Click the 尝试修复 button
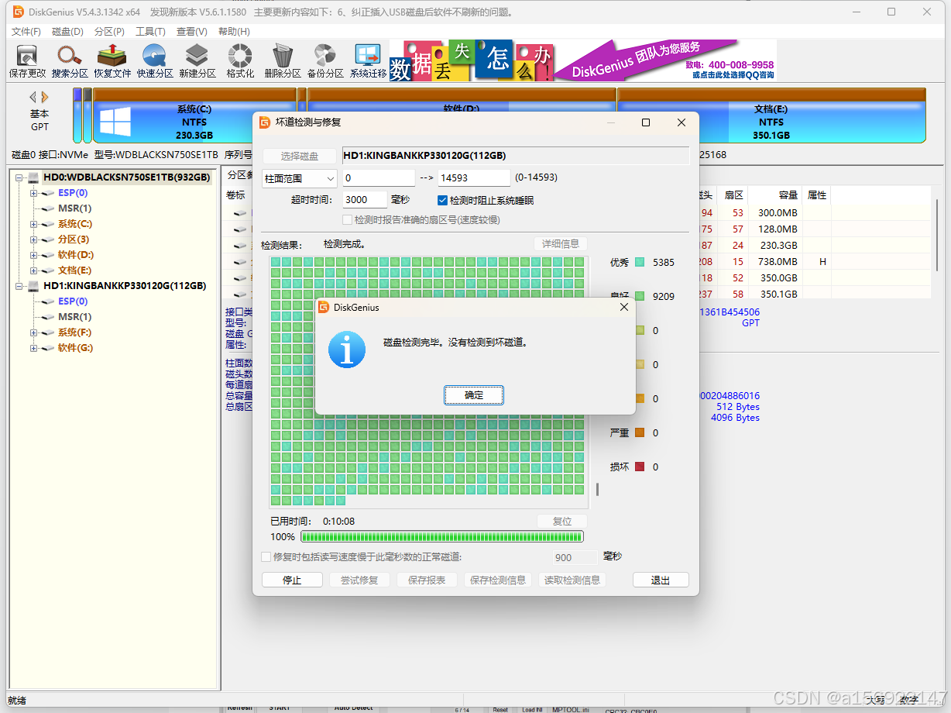The image size is (951, 713). click(x=359, y=580)
